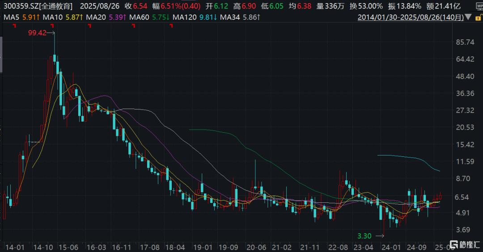Click the change value 幅6.51%(0.40)

point(177,6)
